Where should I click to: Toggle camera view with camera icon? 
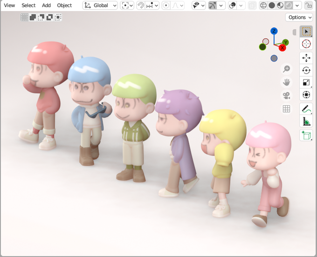(286, 95)
